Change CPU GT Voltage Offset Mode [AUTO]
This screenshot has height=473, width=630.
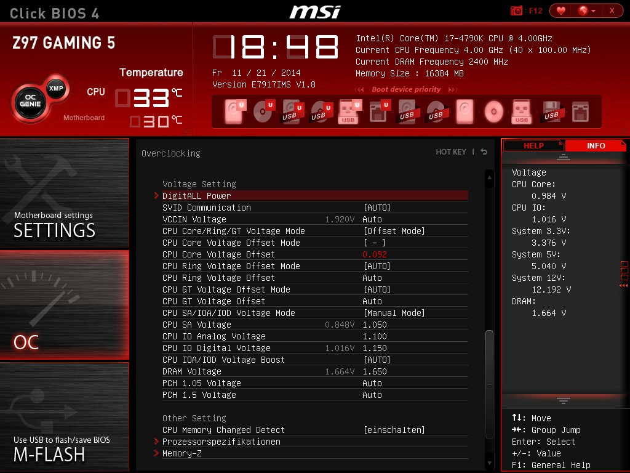point(377,289)
